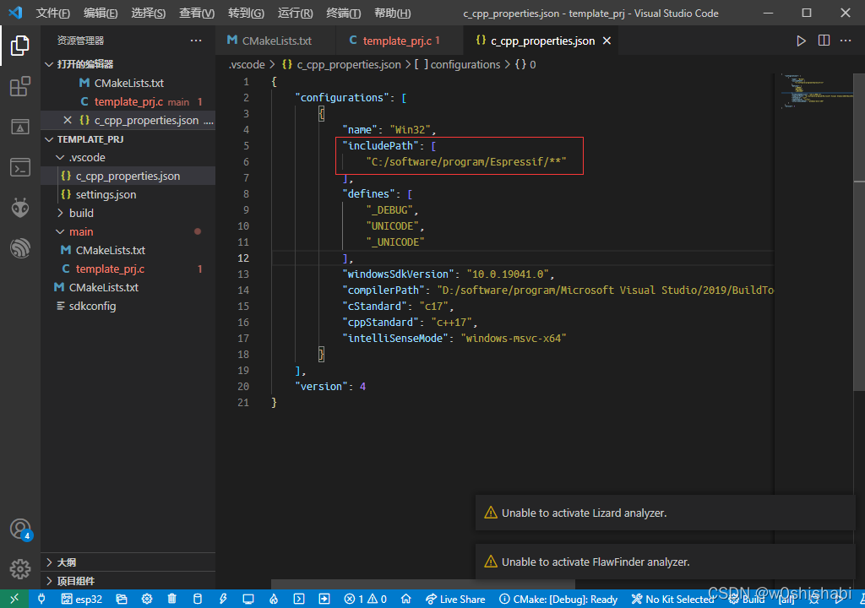Click the home icon in the status bar
Viewport: 865px width, 608px height.
point(406,599)
